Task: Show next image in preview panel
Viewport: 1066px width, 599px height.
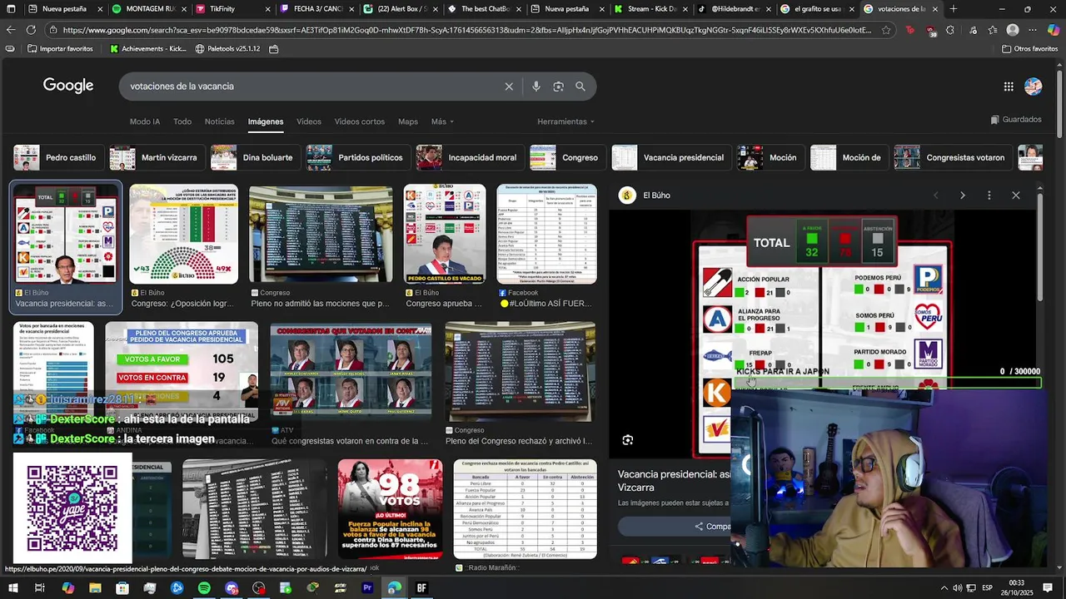Action: coord(963,196)
